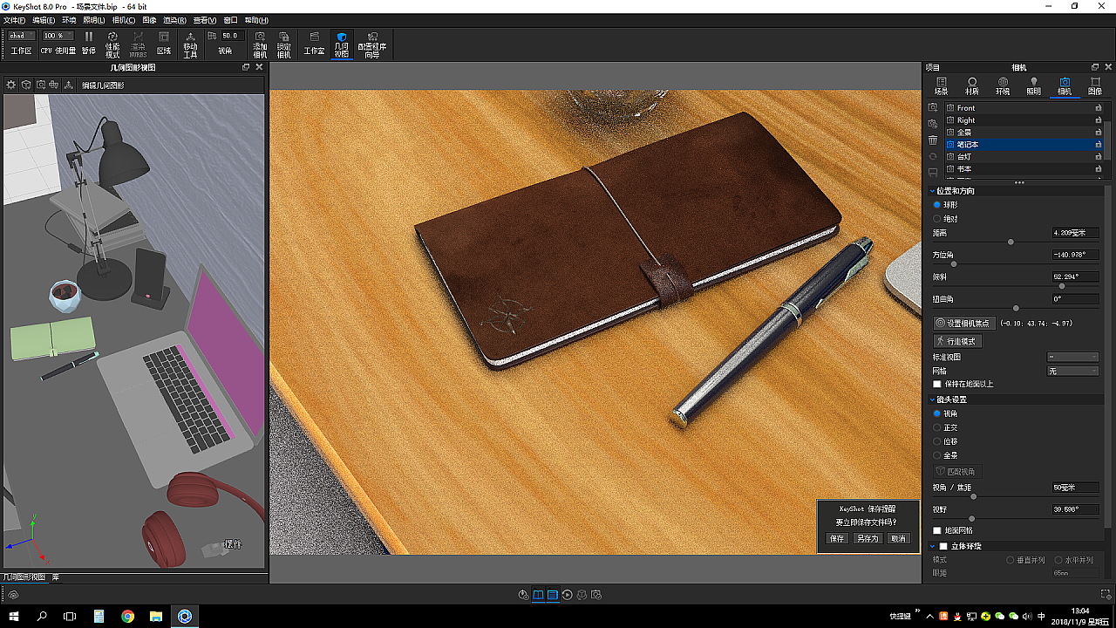Collapse the 位置和方向 section

pyautogui.click(x=931, y=190)
